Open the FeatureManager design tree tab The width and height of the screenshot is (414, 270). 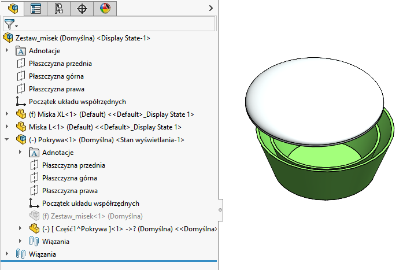13,8
